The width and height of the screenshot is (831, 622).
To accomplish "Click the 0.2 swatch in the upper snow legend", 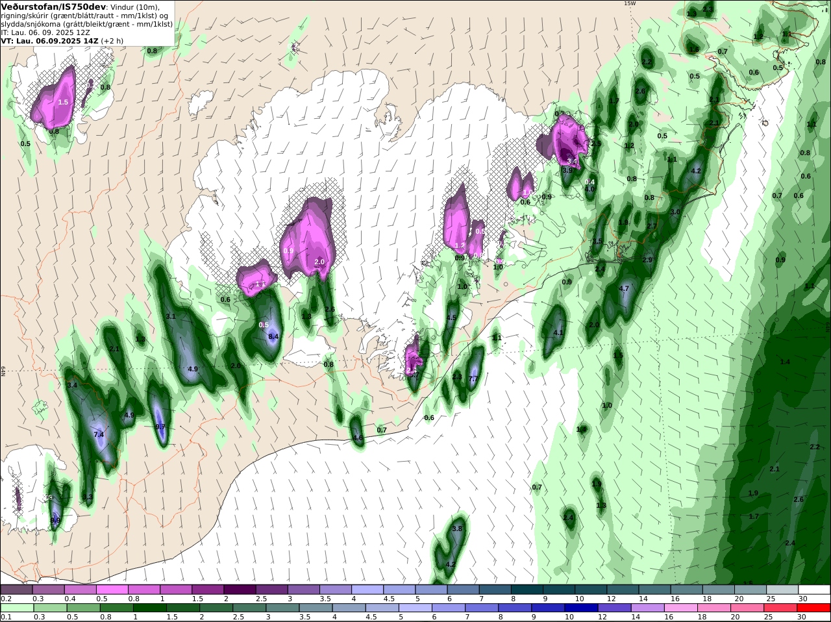I will (16, 590).
